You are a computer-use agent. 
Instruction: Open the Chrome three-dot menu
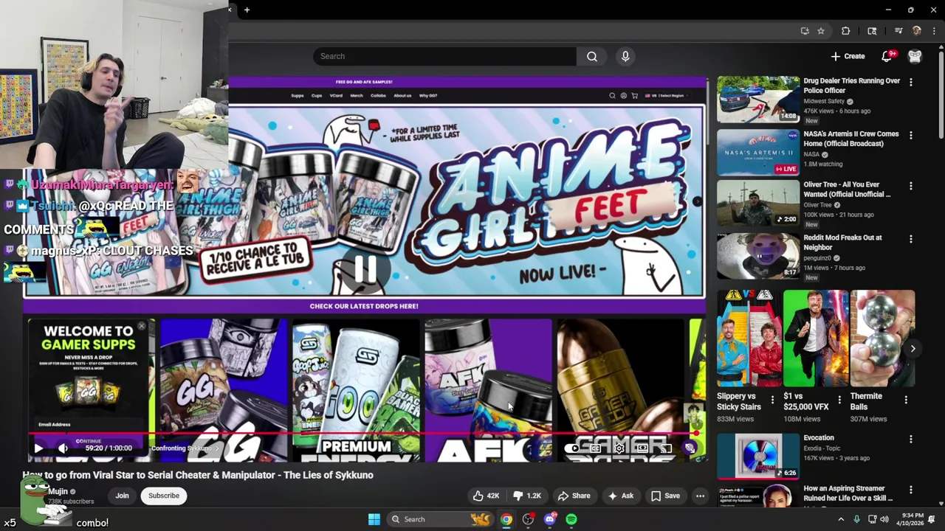pos(934,31)
